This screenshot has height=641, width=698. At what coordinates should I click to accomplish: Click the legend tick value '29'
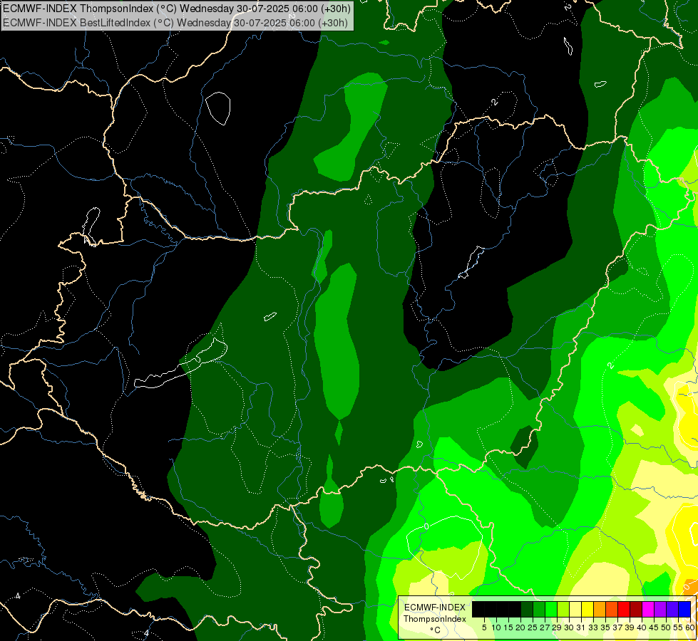point(557,627)
